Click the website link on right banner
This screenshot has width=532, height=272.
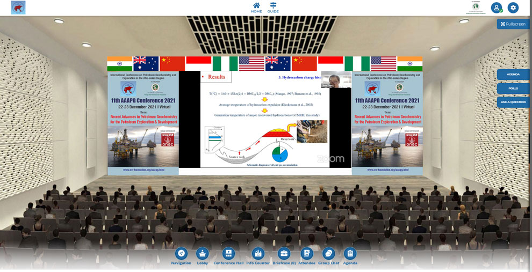pos(388,170)
